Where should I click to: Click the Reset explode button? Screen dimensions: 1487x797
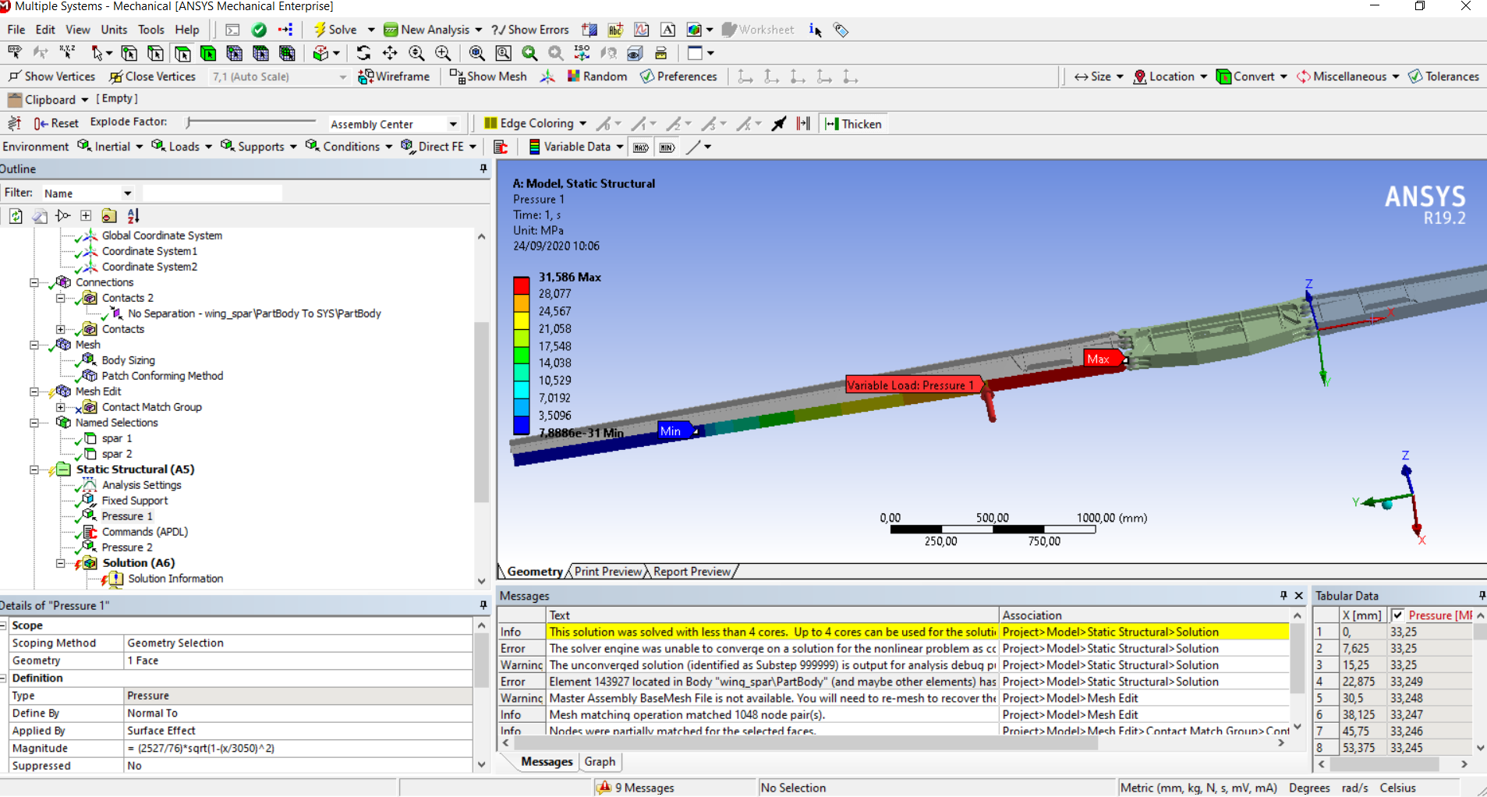(x=56, y=123)
